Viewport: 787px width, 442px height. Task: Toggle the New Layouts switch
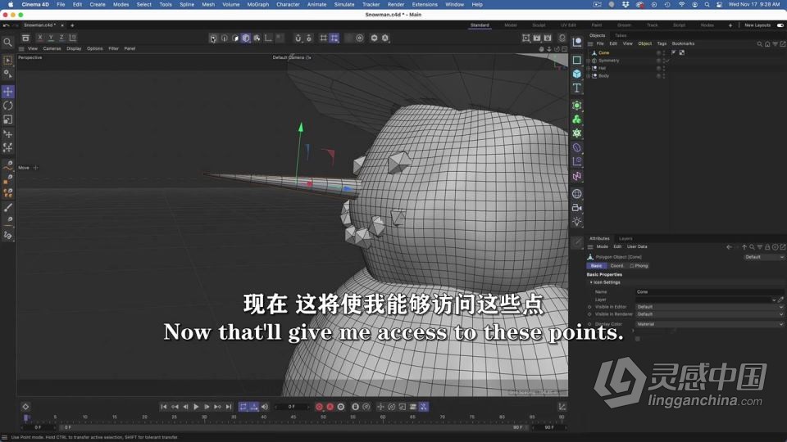coord(780,25)
